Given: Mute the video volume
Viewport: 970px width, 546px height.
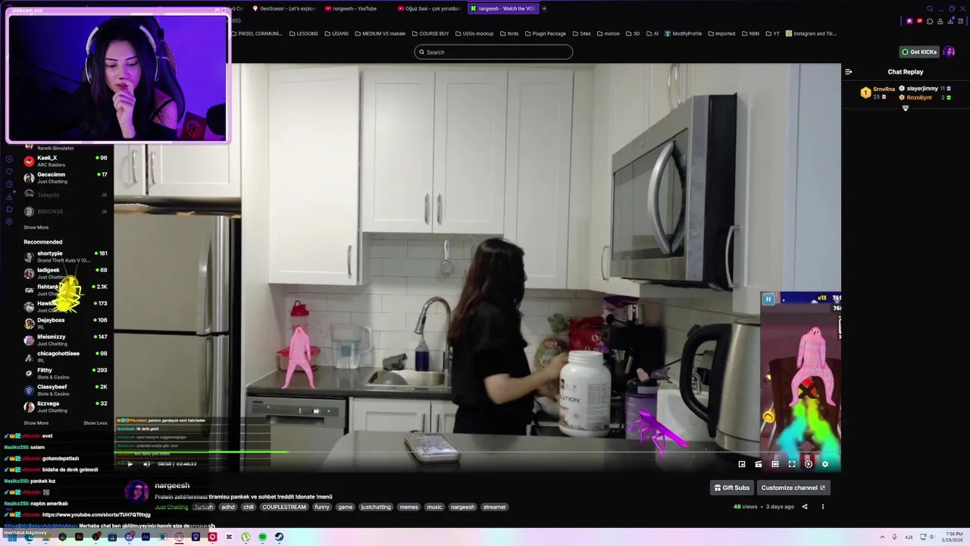Looking at the screenshot, I should click(x=146, y=464).
